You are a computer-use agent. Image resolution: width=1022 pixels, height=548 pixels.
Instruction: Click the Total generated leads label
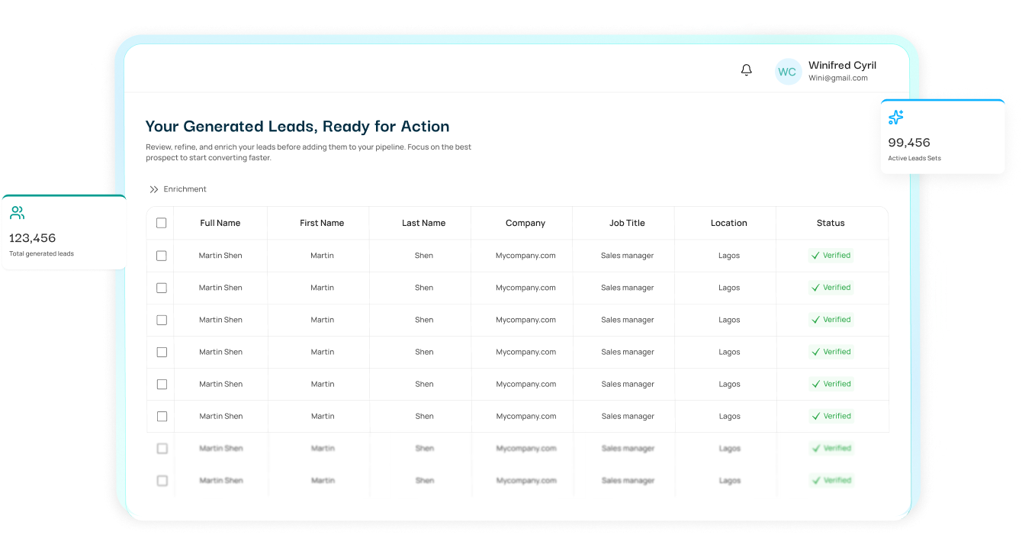tap(41, 253)
